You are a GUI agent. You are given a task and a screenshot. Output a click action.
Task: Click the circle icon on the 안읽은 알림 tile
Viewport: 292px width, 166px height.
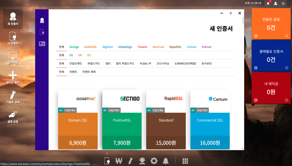(256, 36)
